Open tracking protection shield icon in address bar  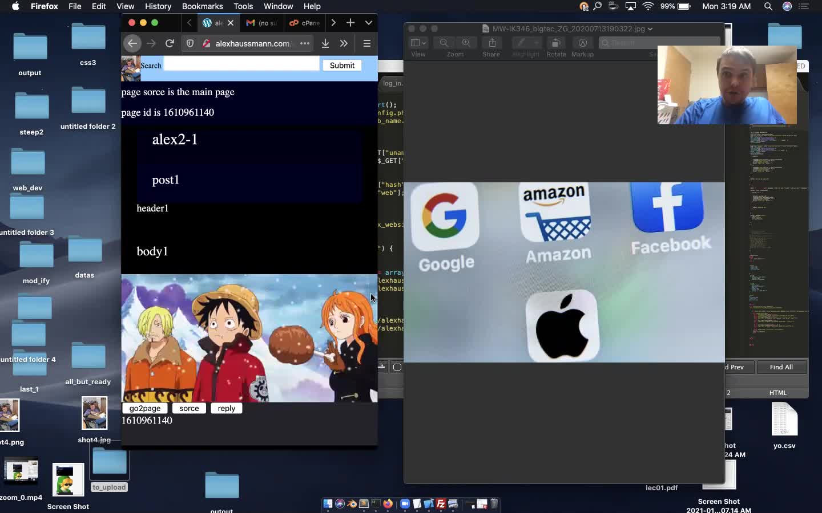(x=190, y=43)
